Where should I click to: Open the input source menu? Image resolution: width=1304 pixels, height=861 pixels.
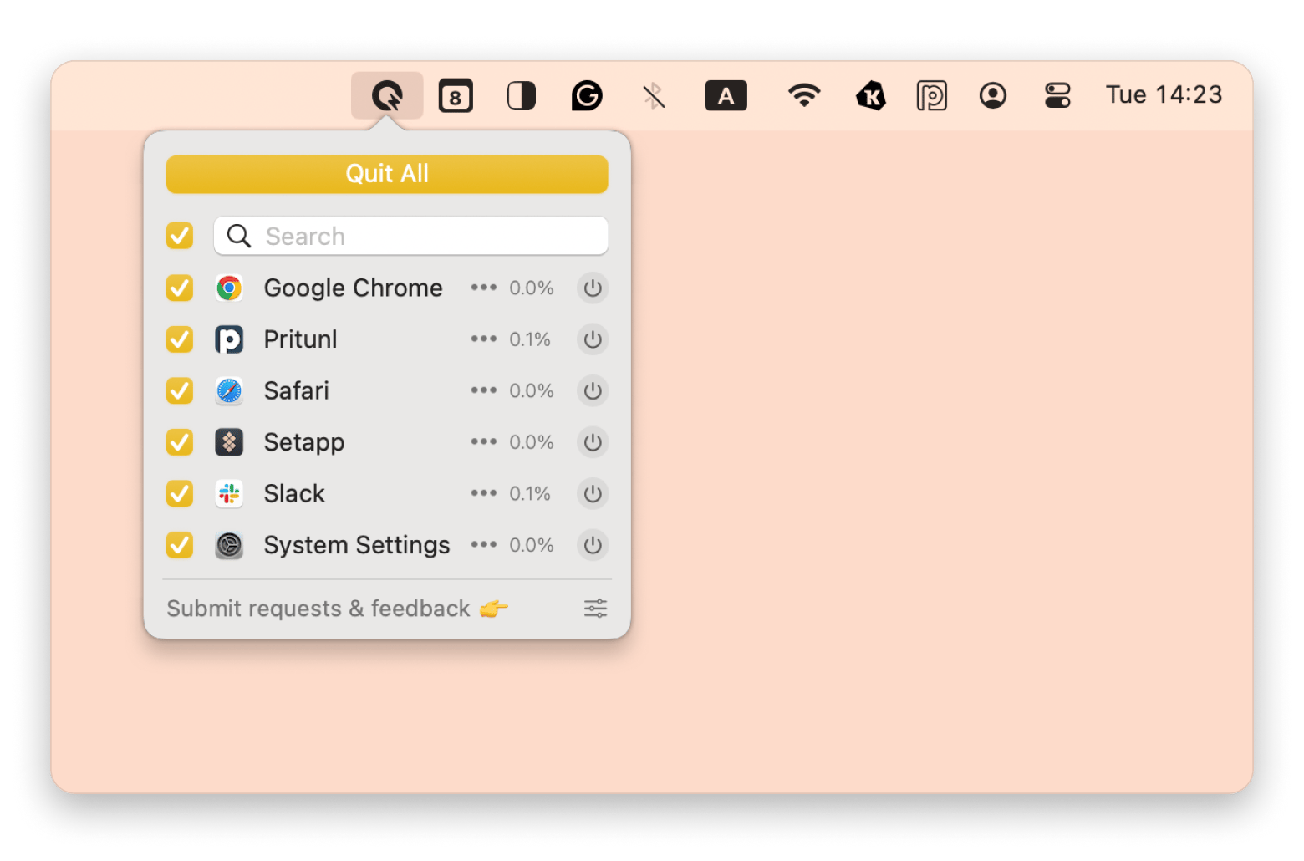point(726,96)
